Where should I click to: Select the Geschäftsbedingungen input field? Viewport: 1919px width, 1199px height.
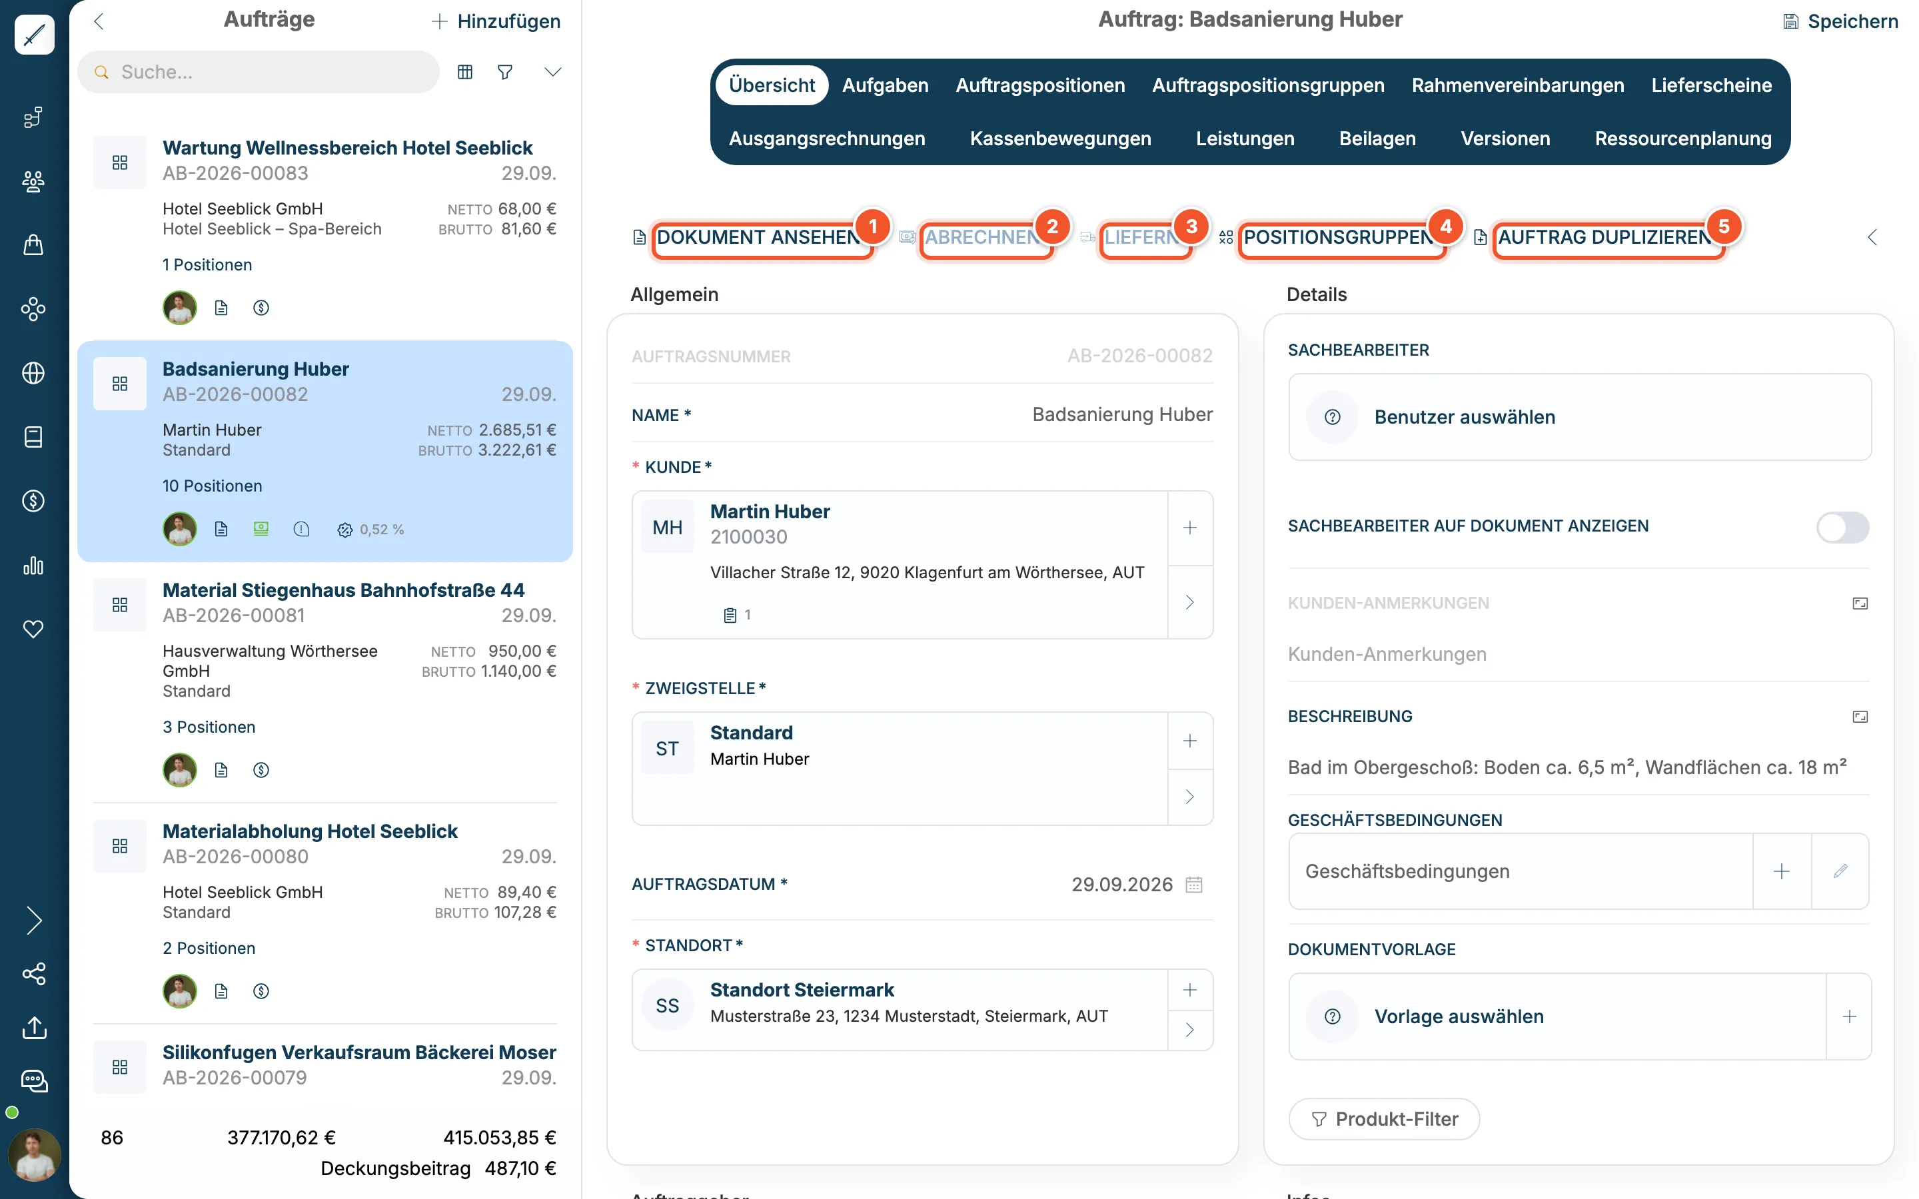click(x=1520, y=871)
